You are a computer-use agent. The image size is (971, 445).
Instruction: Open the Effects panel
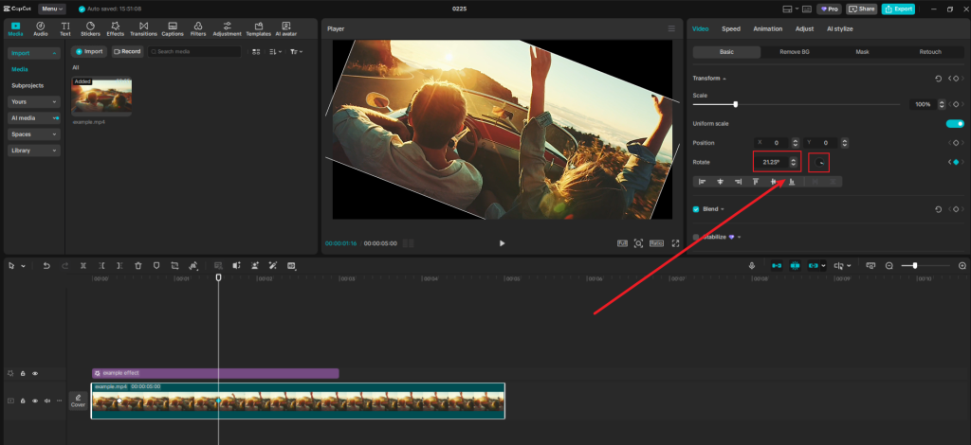pyautogui.click(x=115, y=29)
